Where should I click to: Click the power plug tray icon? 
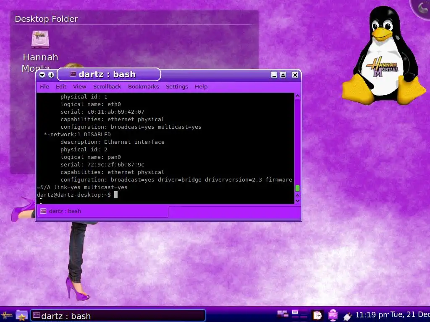coord(347,316)
